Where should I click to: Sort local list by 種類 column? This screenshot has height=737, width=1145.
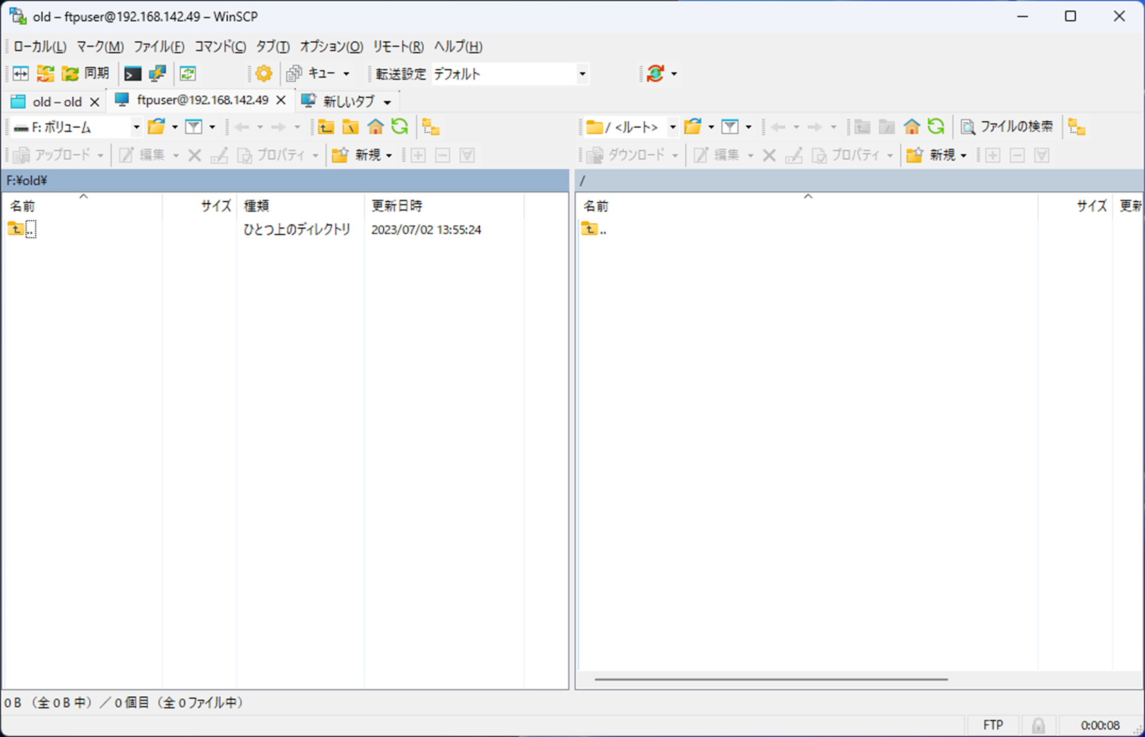(300, 206)
